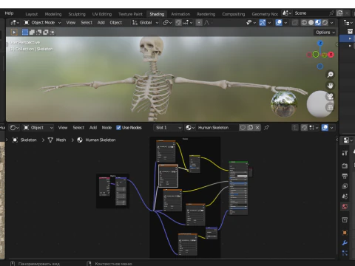This screenshot has height=266, width=355.
Task: Open the Render properties tab icon
Action: (x=345, y=166)
